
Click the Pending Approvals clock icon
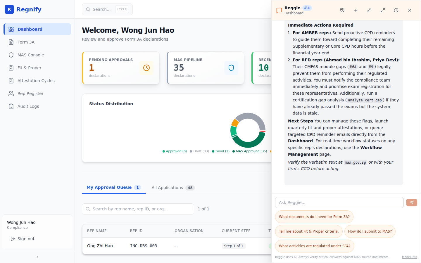pos(146,68)
